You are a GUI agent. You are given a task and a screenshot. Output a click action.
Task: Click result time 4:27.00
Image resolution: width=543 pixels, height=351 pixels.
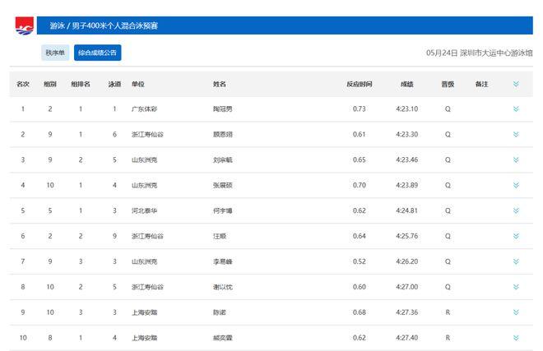pyautogui.click(x=407, y=287)
